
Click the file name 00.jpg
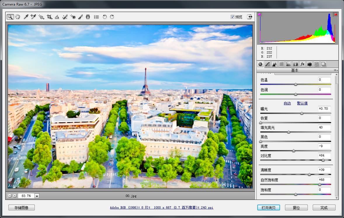[x=131, y=196]
